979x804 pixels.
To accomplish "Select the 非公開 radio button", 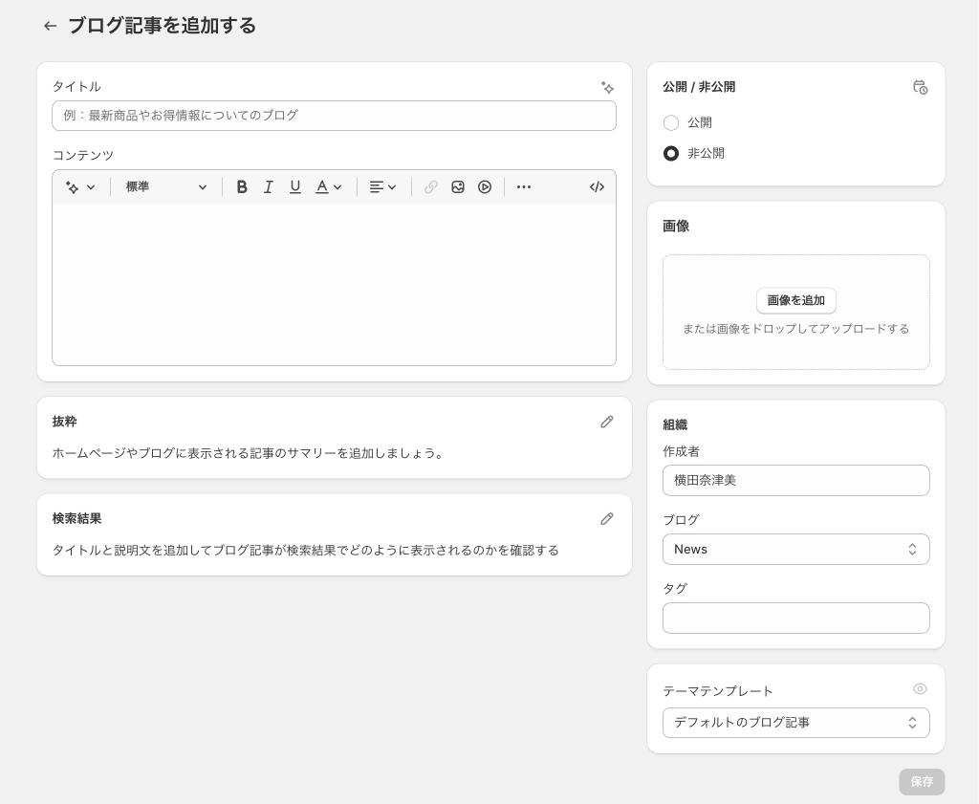I will 671,153.
